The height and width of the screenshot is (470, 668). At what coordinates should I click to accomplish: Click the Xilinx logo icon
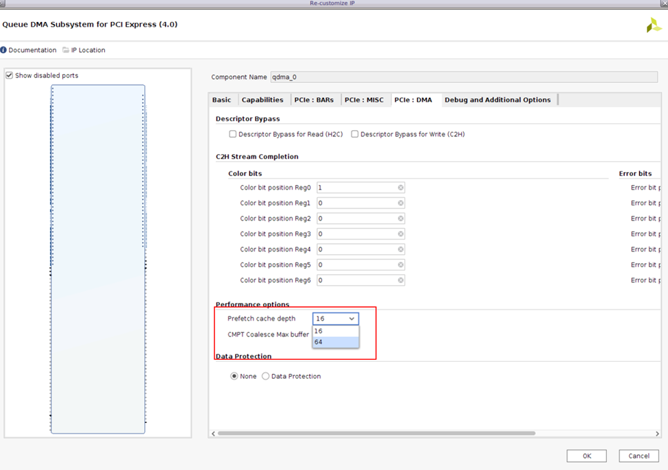click(x=654, y=25)
